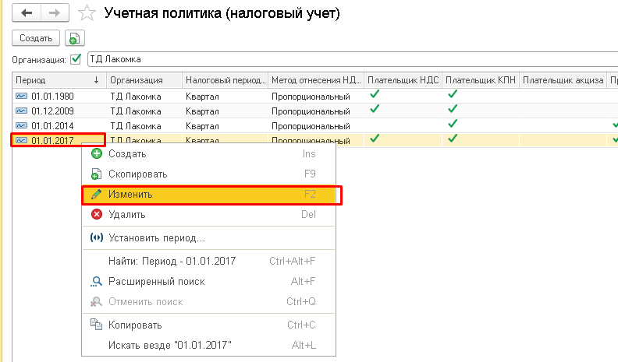Image resolution: width=618 pixels, height=362 pixels.
Task: Click Плательщик КПН checkmark in 01.01.2014 row
Action: pyautogui.click(x=453, y=124)
